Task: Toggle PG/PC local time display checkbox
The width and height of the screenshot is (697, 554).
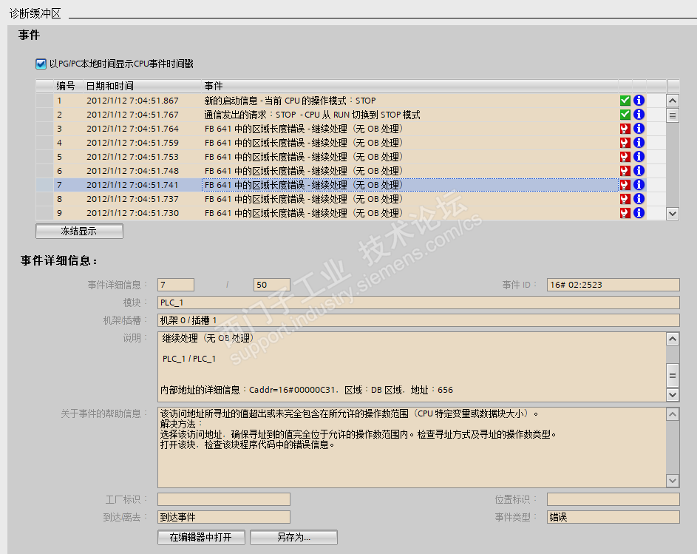Action: click(x=41, y=64)
